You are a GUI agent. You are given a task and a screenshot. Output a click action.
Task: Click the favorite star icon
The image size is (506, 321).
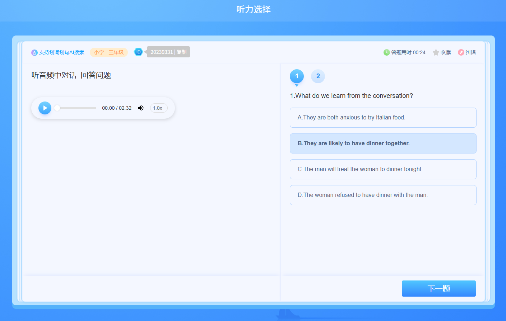[436, 53]
